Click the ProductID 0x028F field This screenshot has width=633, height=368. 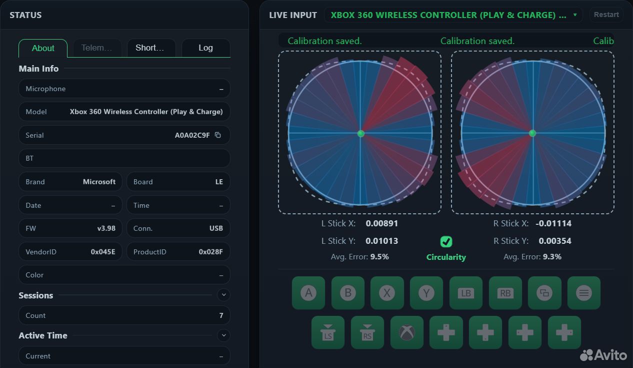(178, 252)
